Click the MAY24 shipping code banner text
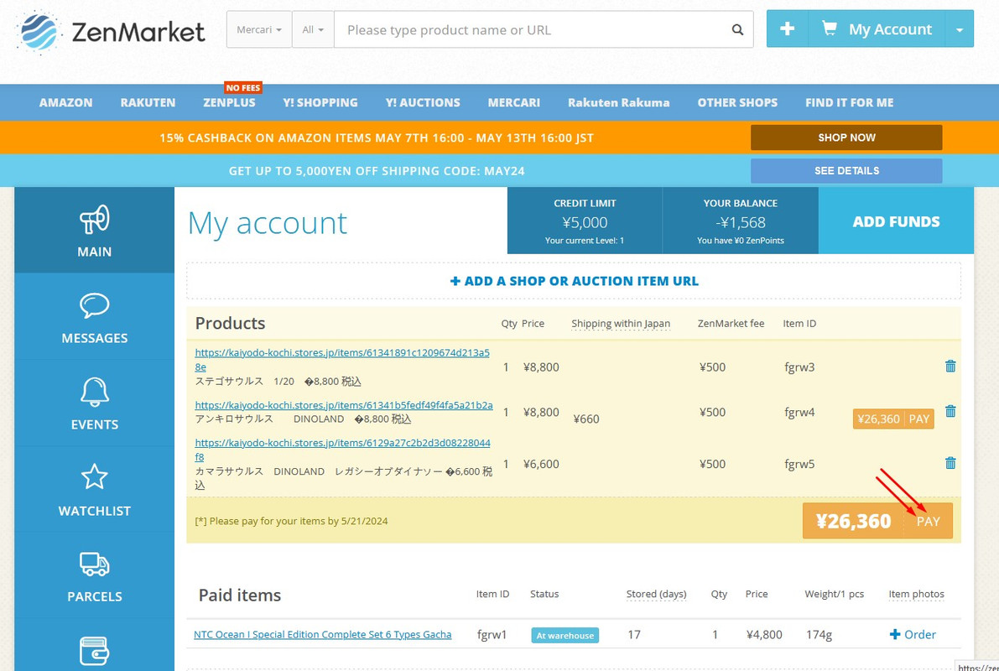This screenshot has height=671, width=999. coord(377,171)
